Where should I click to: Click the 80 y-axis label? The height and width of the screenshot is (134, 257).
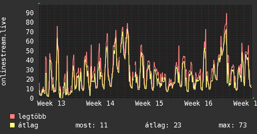[x=30, y=22]
